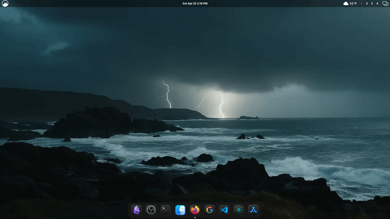Launch Visual Studio Code
Viewport: 390px width, 219px height.
pos(224,210)
